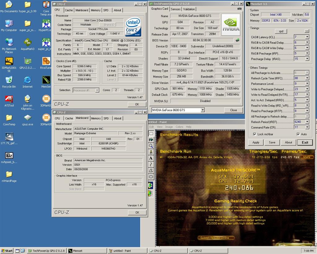Open the Command Rate (CR) dropdown
317x254 pixels.
click(x=307, y=127)
